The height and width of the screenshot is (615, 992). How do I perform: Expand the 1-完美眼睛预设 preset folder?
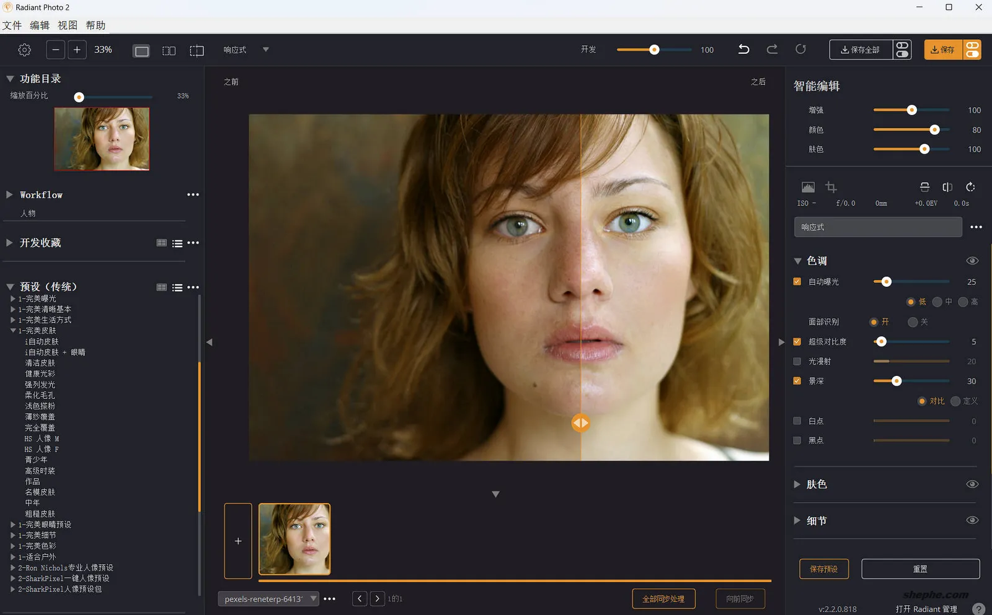pyautogui.click(x=12, y=525)
